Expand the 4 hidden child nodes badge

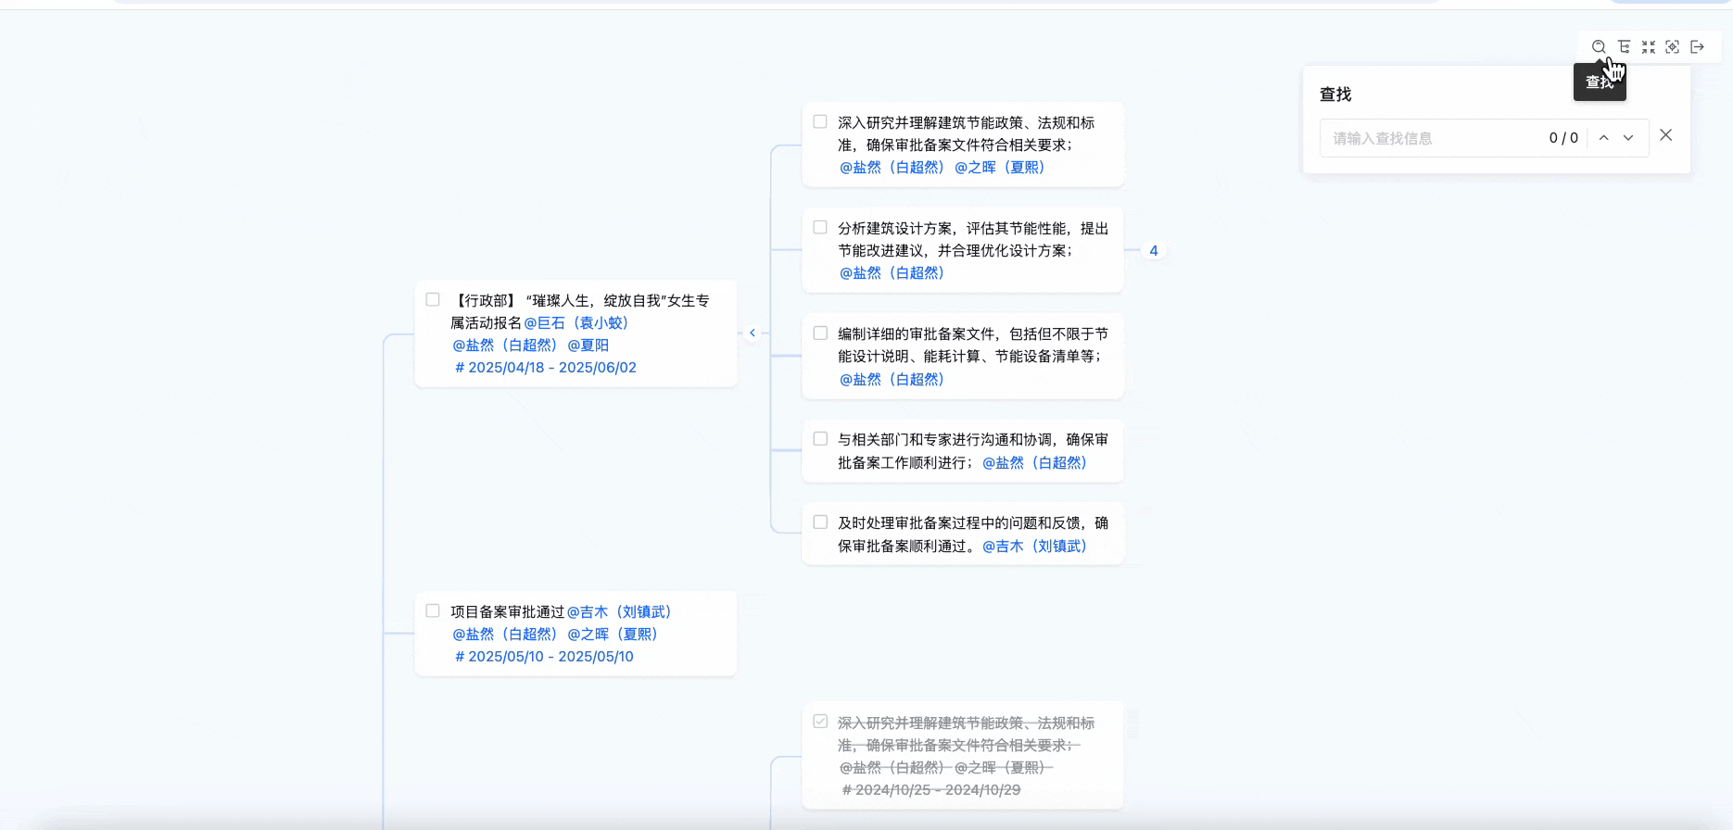(1154, 250)
